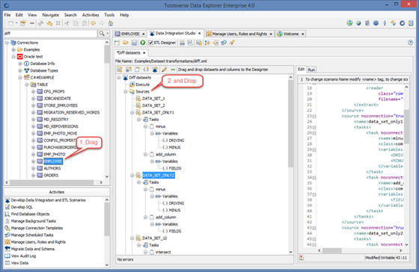419x272 pixels.
Task: Open the Activities menu
Action: (91, 15)
